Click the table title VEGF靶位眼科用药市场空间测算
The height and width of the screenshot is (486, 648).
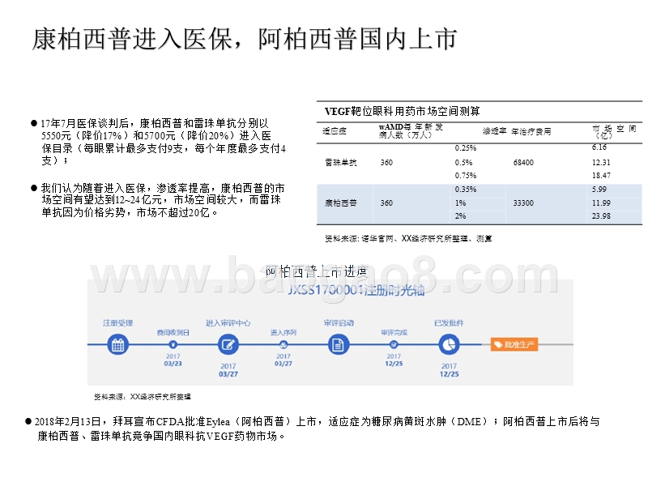[402, 111]
